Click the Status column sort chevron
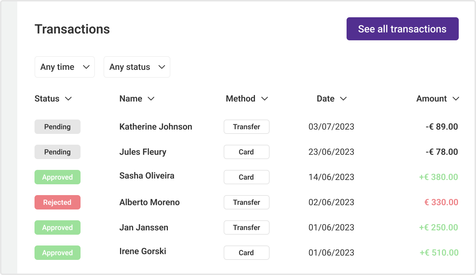Viewport: 476px width, 275px height. tap(68, 99)
